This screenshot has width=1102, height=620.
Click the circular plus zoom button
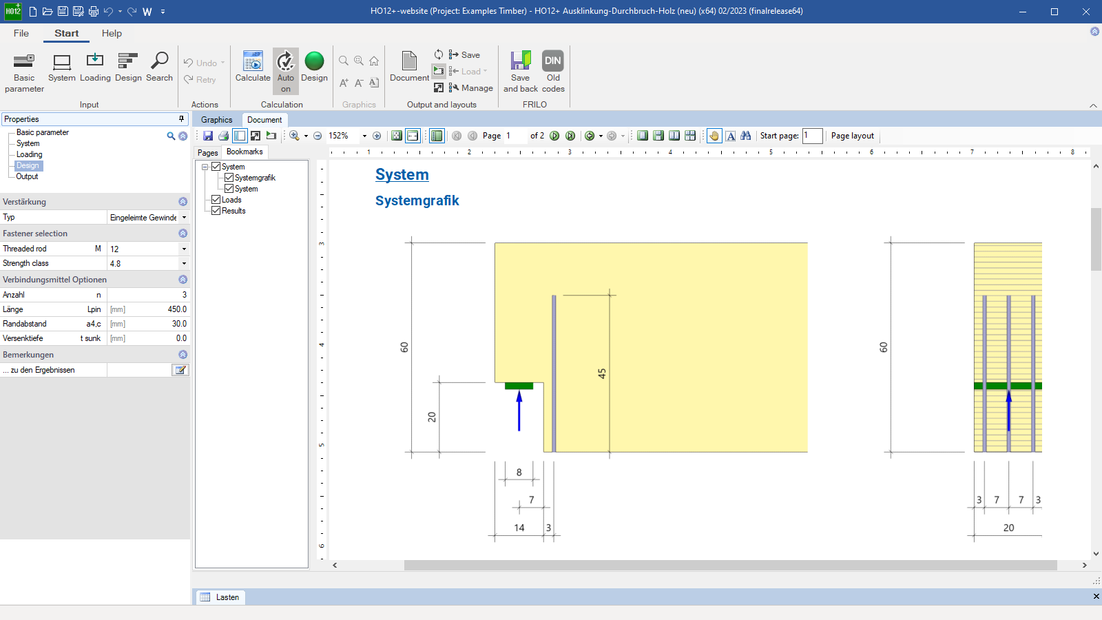377,136
